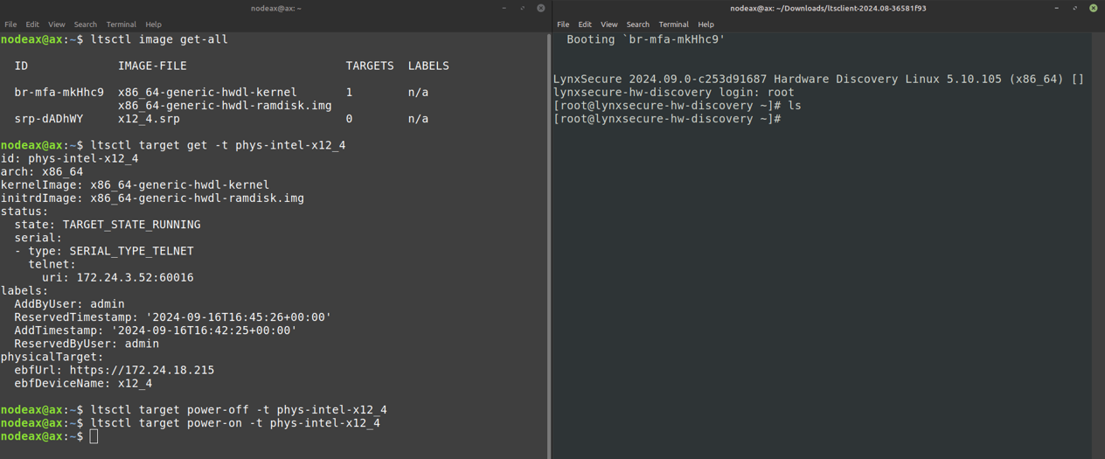Close the nodeax@ax: ~ terminal window
1105x459 pixels.
tap(540, 8)
